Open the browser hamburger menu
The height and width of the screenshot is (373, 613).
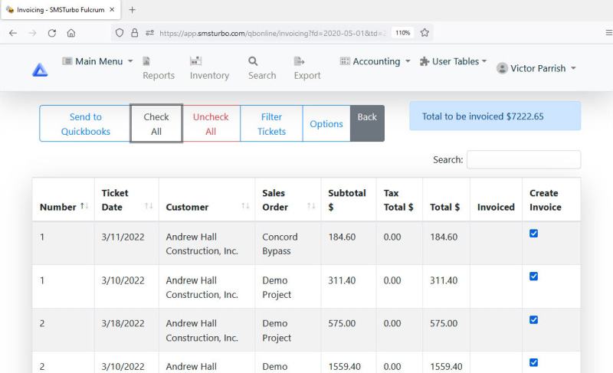coord(608,33)
